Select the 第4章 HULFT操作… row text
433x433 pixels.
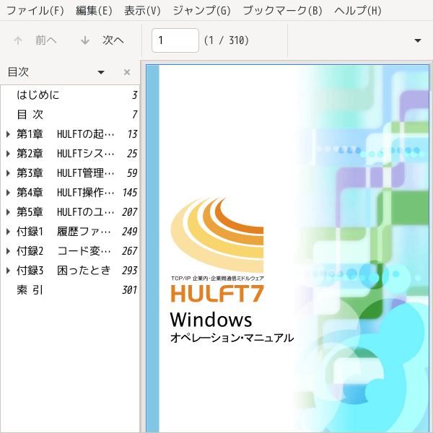pos(66,193)
